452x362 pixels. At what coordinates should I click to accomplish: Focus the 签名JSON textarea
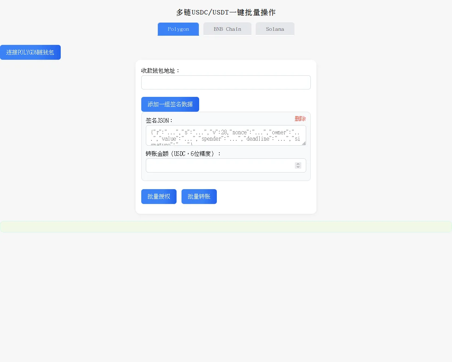coord(226,135)
